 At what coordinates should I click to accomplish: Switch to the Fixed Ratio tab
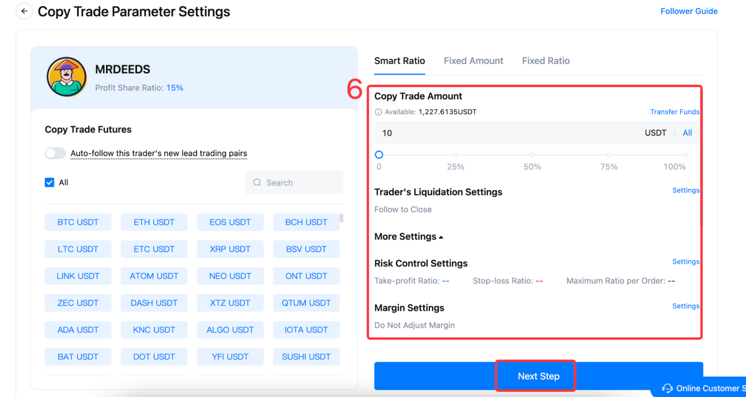546,61
